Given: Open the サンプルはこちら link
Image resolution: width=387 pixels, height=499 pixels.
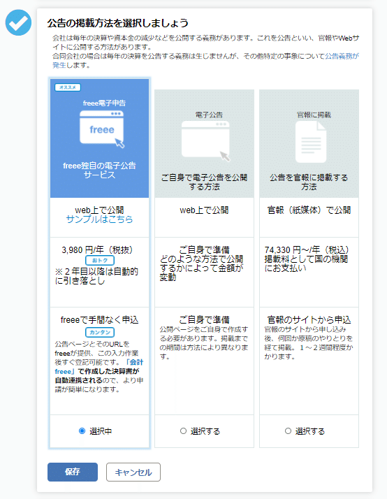Looking at the screenshot, I should click(99, 219).
